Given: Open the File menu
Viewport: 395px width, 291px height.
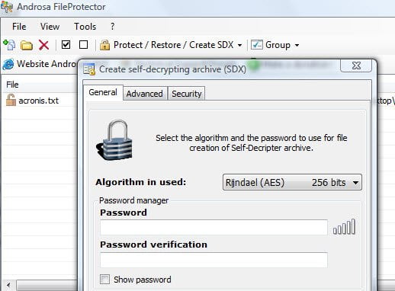Looking at the screenshot, I should coord(19,27).
